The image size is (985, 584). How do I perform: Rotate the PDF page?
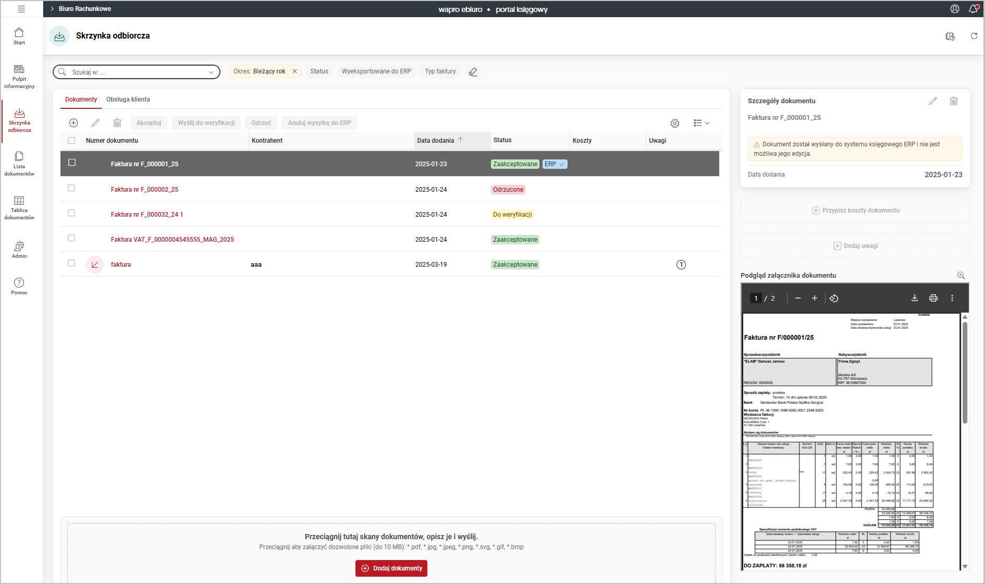click(834, 298)
